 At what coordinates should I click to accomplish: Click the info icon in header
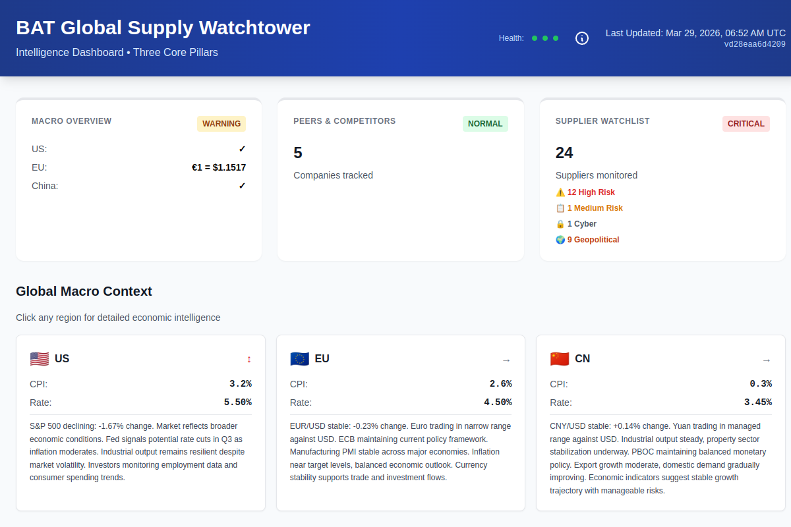click(582, 38)
